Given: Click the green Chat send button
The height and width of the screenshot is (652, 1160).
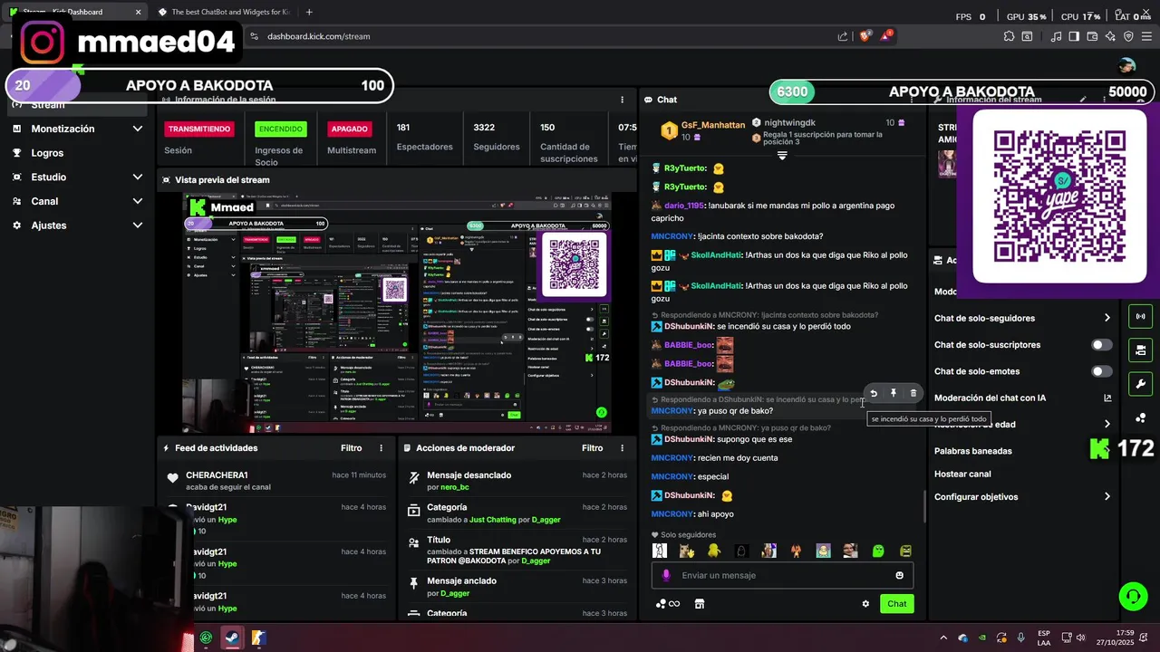Looking at the screenshot, I should point(896,604).
